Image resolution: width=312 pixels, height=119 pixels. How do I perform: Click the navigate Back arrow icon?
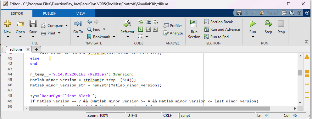(89, 22)
